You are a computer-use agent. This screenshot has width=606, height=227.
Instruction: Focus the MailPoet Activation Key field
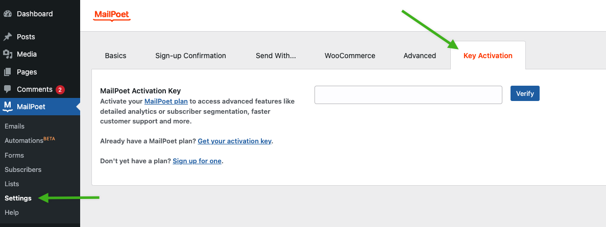[x=408, y=95]
